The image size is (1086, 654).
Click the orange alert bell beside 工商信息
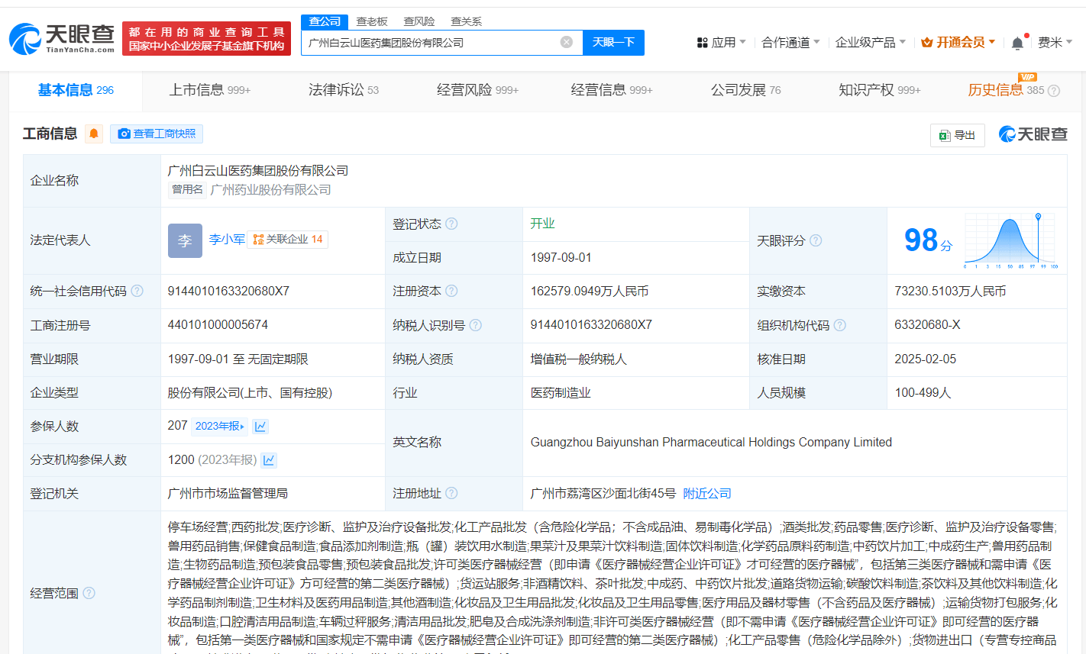pos(94,134)
